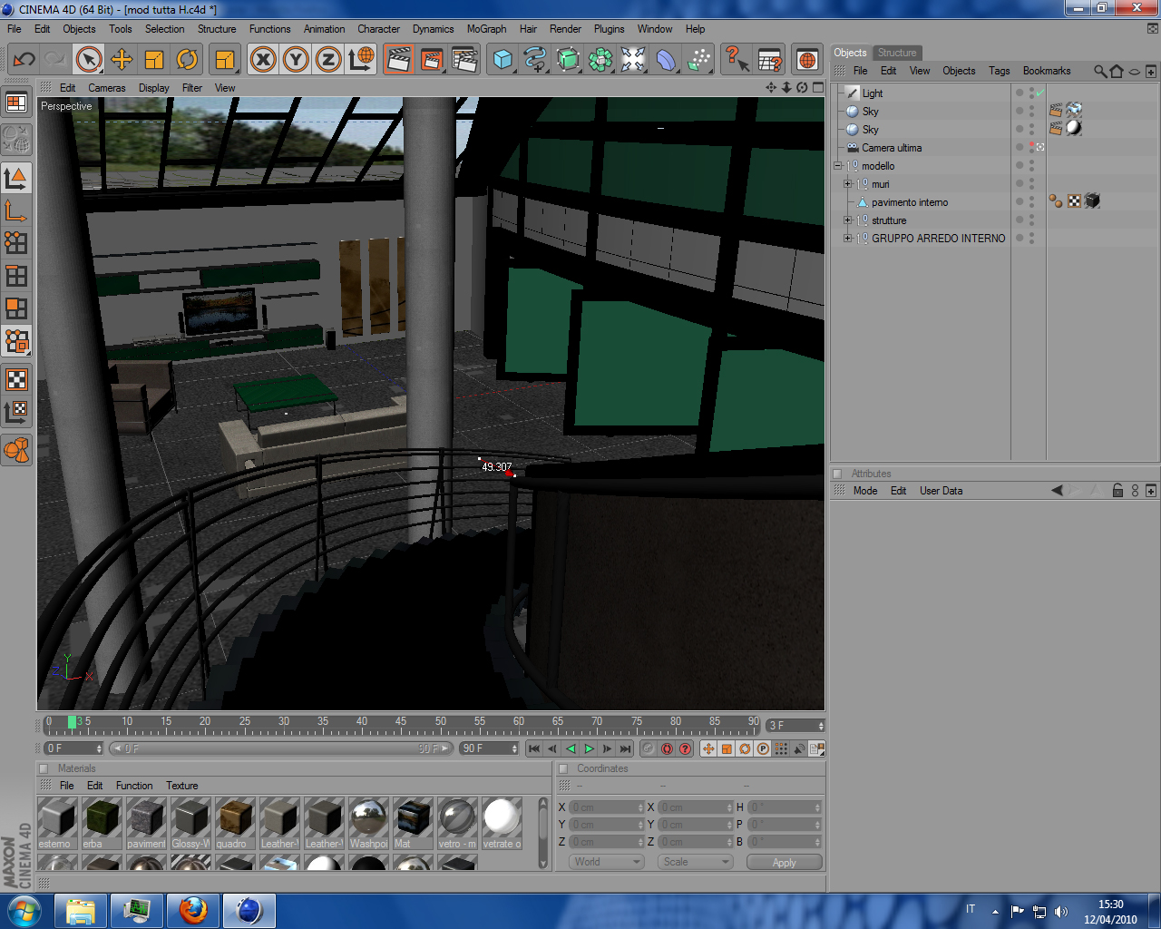Viewport: 1161px width, 929px height.
Task: Add a Cube primitive object
Action: pos(502,60)
